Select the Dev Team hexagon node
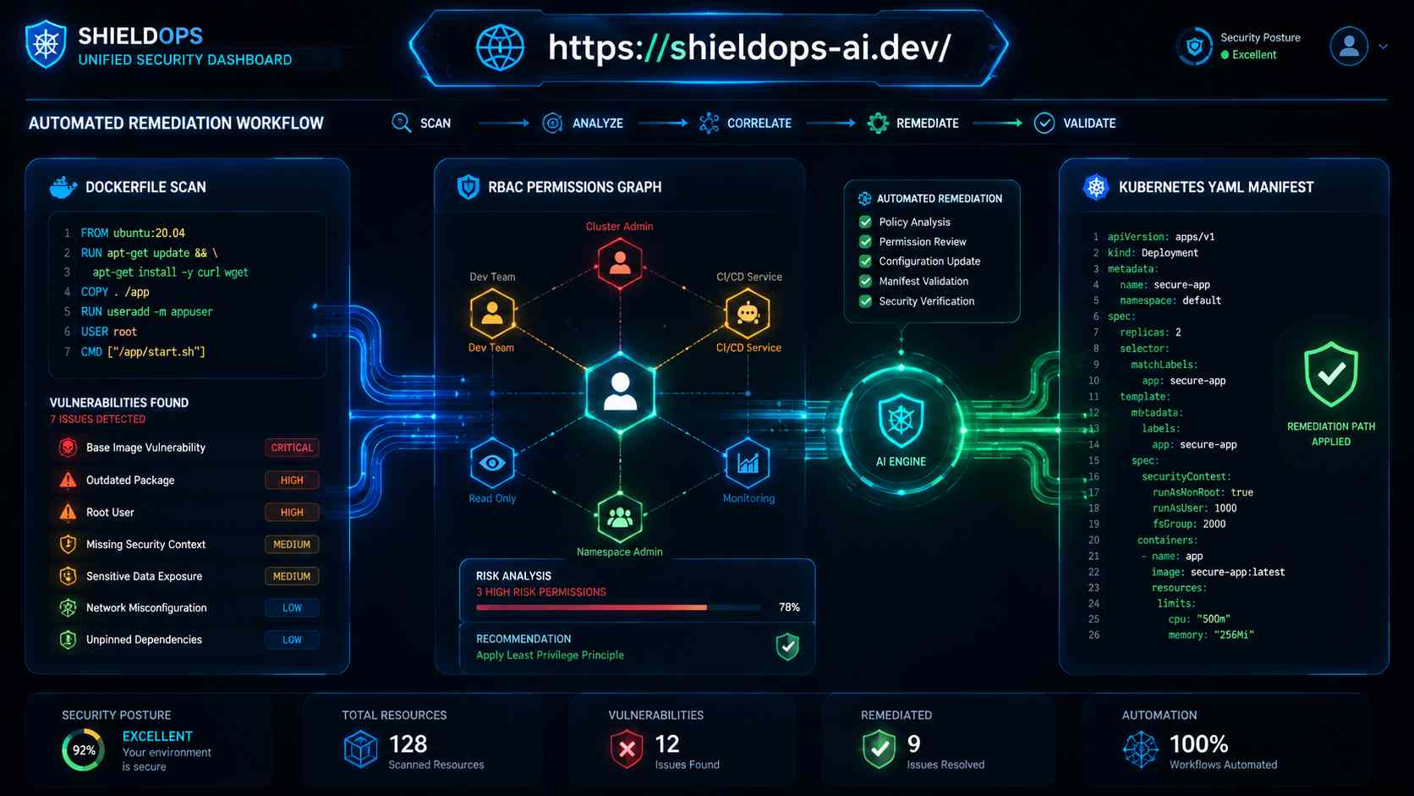 [492, 313]
